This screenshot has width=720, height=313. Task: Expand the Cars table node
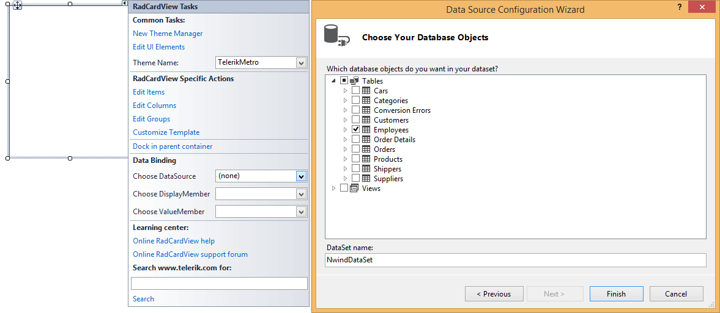(346, 91)
